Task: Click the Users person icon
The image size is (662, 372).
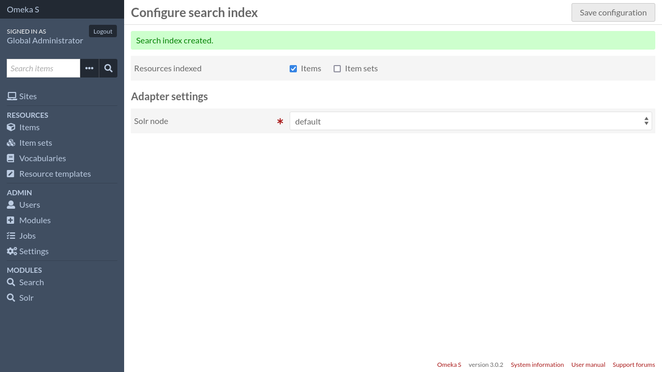Action: pyautogui.click(x=11, y=205)
